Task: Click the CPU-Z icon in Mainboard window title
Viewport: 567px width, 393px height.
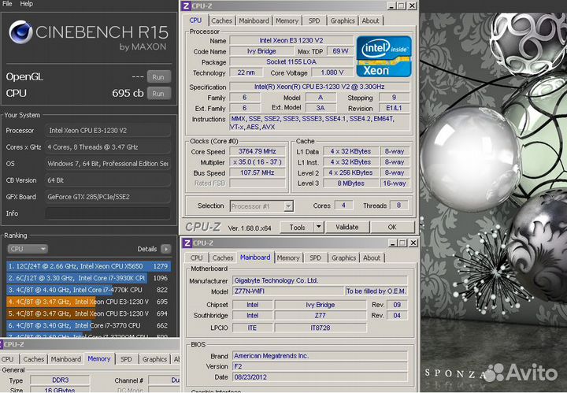Action: pyautogui.click(x=187, y=243)
